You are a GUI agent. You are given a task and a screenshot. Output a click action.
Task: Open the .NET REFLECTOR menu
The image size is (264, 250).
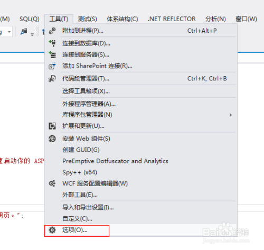tap(172, 19)
